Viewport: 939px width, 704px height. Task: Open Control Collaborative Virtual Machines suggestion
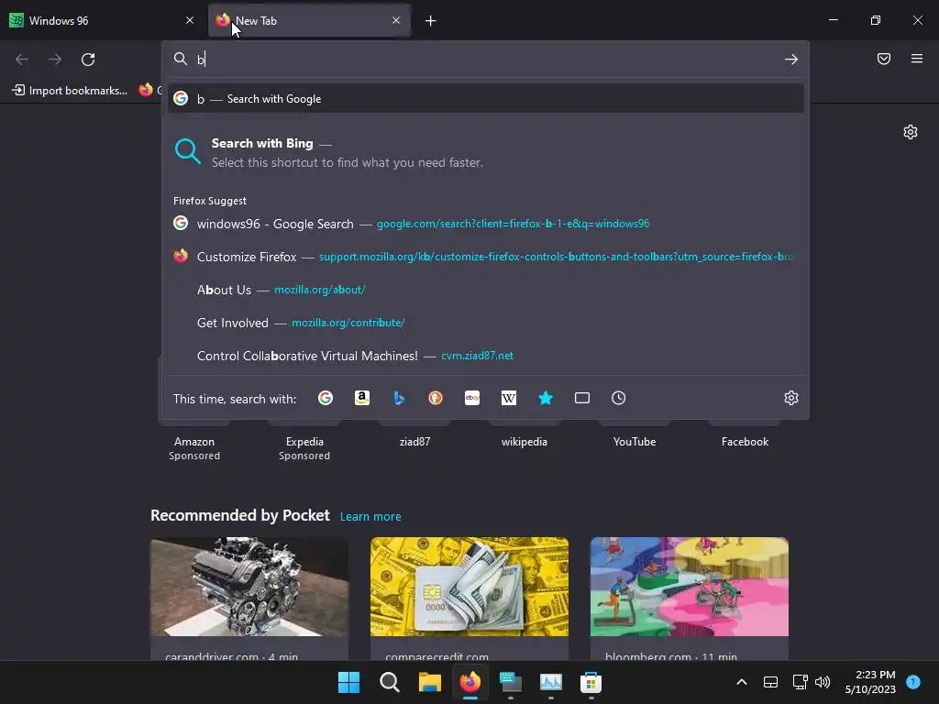tap(486, 356)
